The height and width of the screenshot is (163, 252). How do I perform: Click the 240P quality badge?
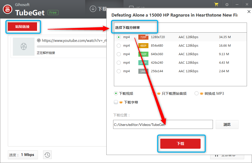(143, 62)
